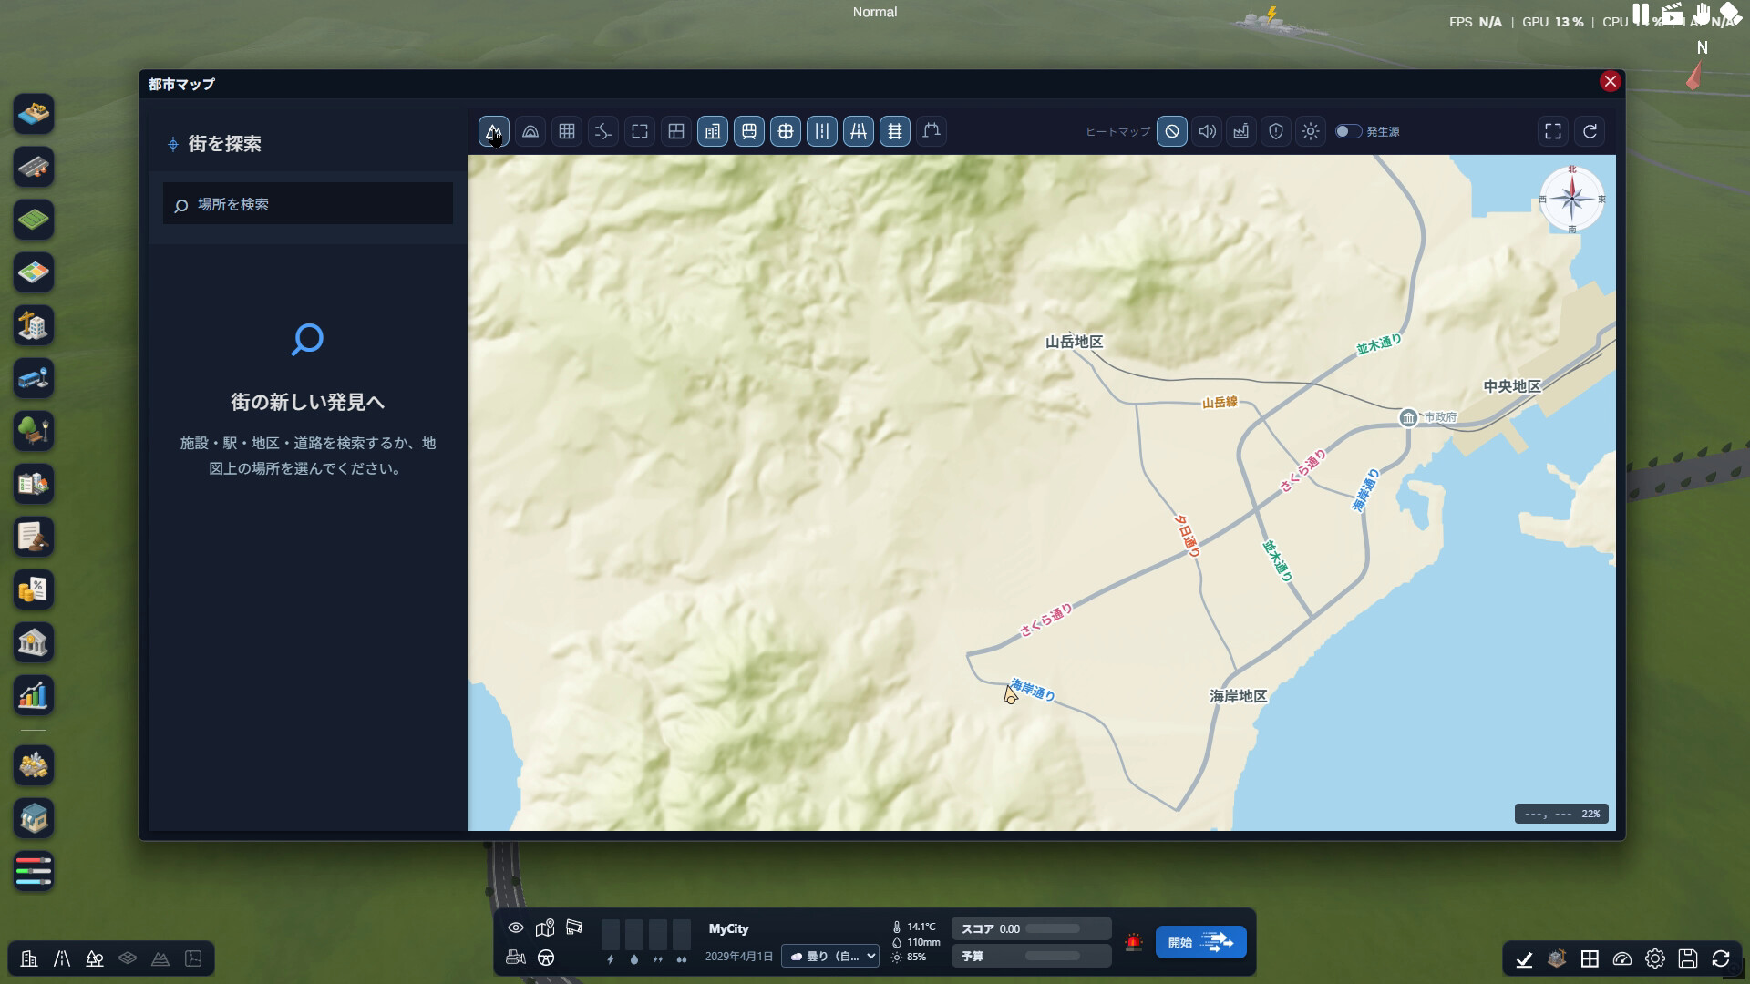Open the taxes percent panel in sidebar
This screenshot has width=1750, height=984.
coord(34,589)
